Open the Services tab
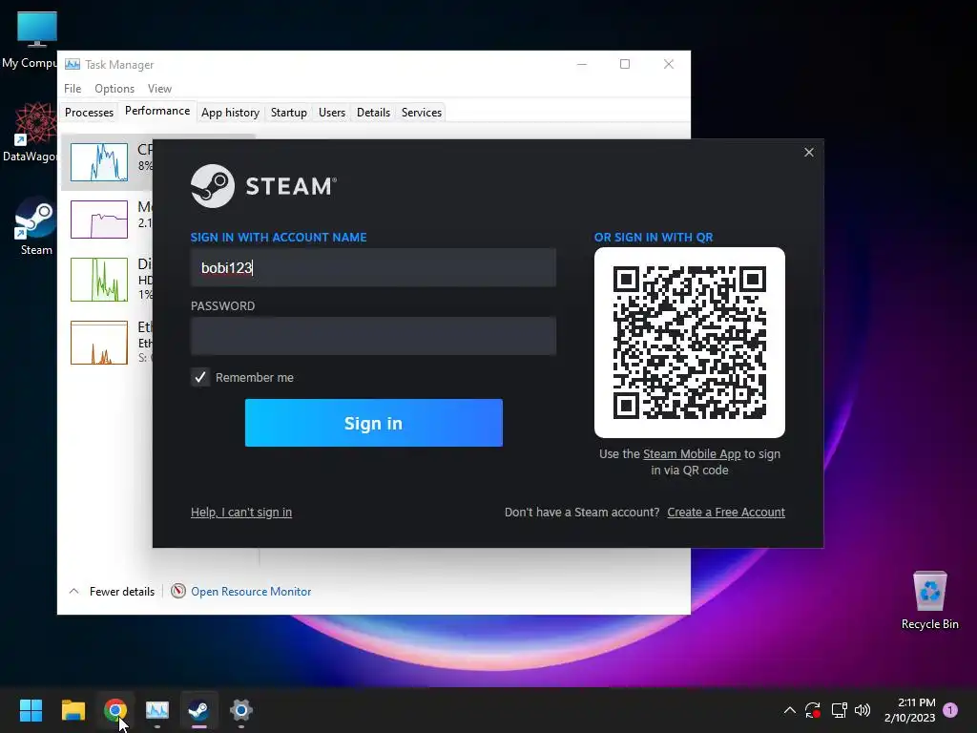Image resolution: width=977 pixels, height=733 pixels. tap(421, 113)
